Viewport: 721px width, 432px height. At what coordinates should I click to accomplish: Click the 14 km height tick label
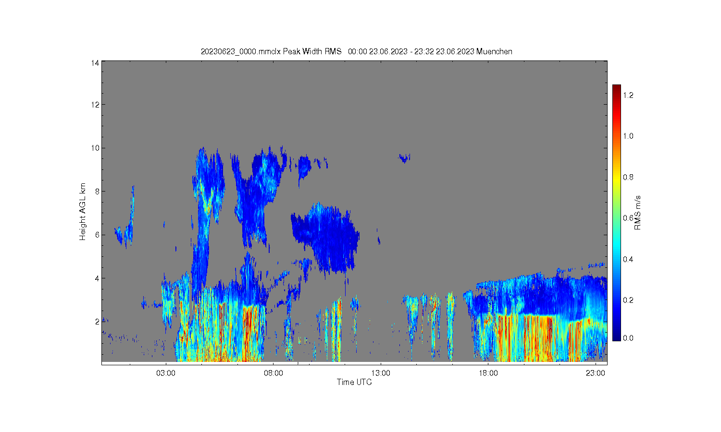[96, 63]
